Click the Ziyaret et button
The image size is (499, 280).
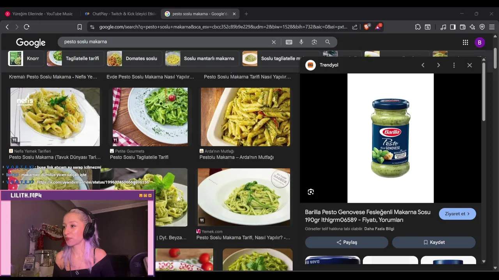point(457,214)
